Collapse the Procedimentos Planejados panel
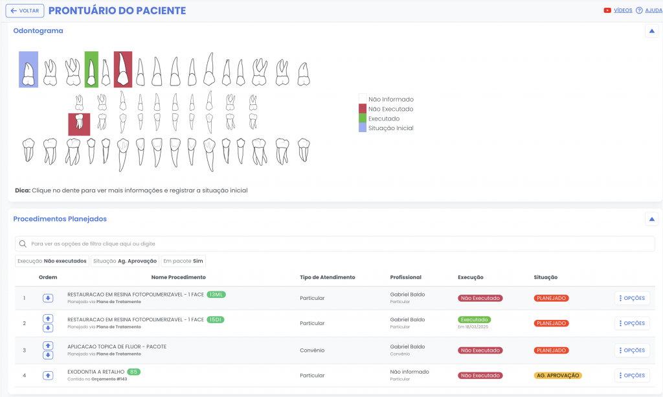Viewport: 663px width, 397px height. (651, 219)
